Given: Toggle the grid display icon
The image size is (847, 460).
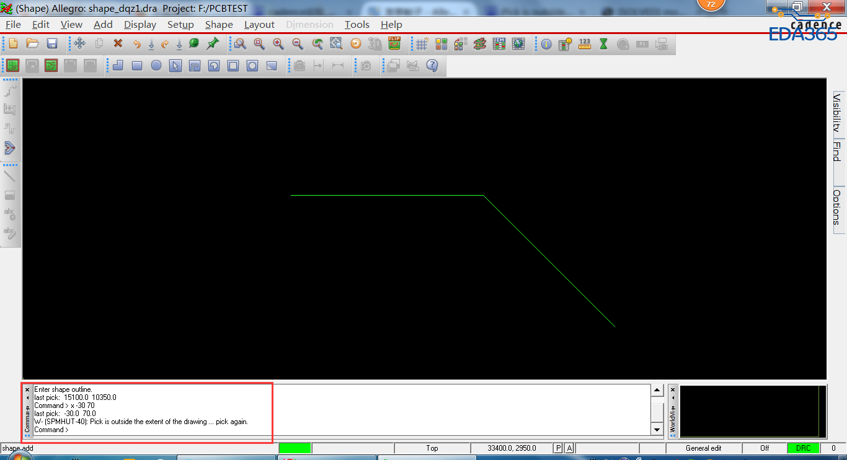Looking at the screenshot, I should [x=422, y=44].
